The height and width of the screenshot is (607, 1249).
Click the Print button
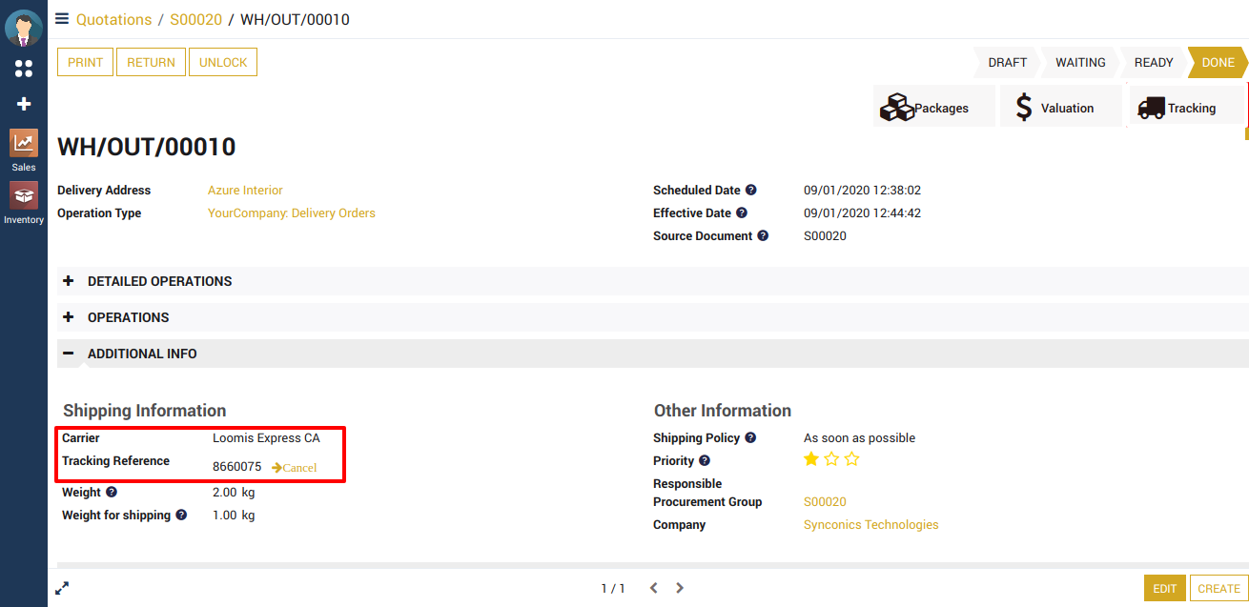click(86, 62)
